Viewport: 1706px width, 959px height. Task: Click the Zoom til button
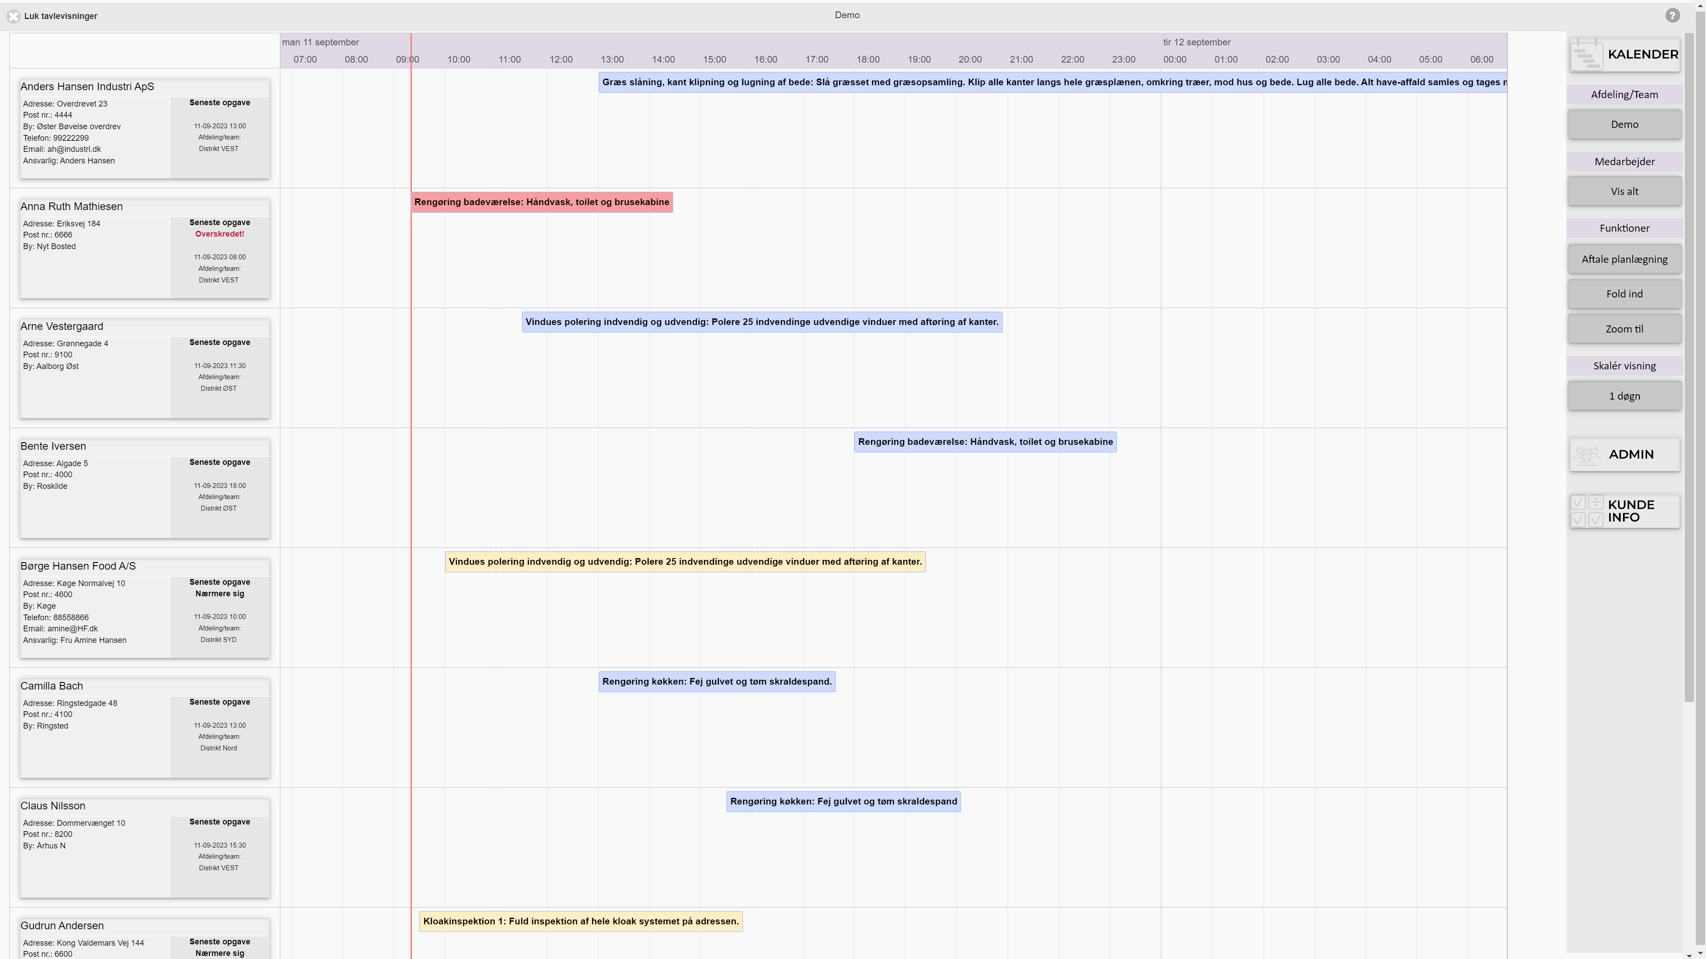[1624, 329]
